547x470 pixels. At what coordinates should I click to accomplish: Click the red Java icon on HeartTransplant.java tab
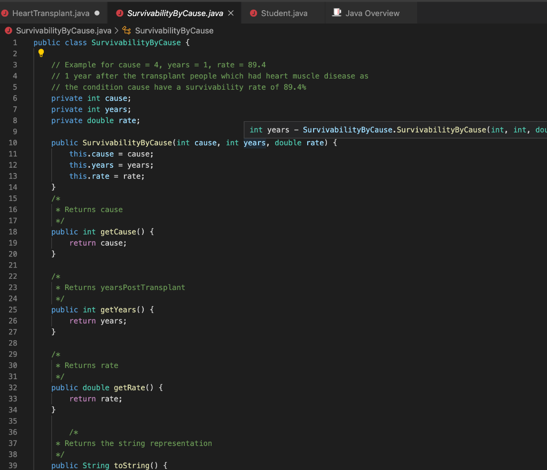(6, 13)
